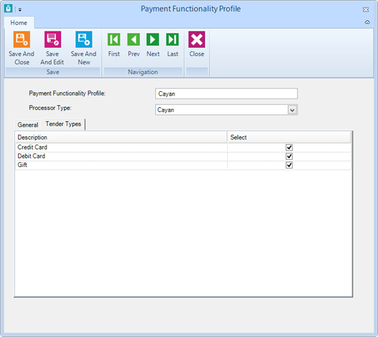The image size is (378, 337).
Task: Open the Processor Type dropdown arrow
Action: 293,110
